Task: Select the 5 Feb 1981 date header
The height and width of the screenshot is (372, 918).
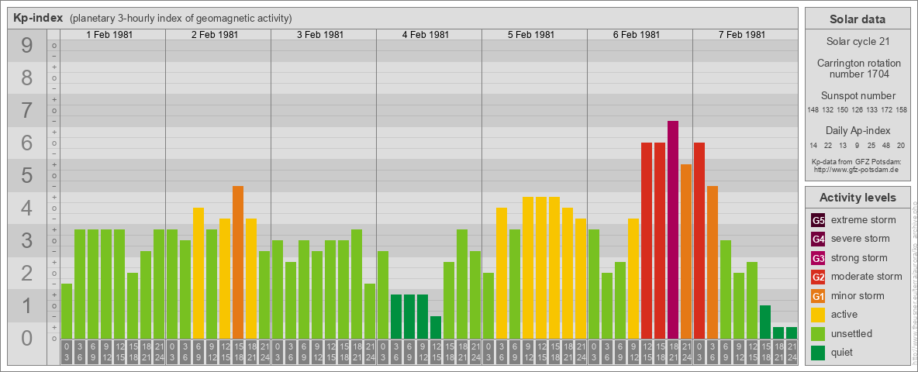Action: click(x=531, y=35)
